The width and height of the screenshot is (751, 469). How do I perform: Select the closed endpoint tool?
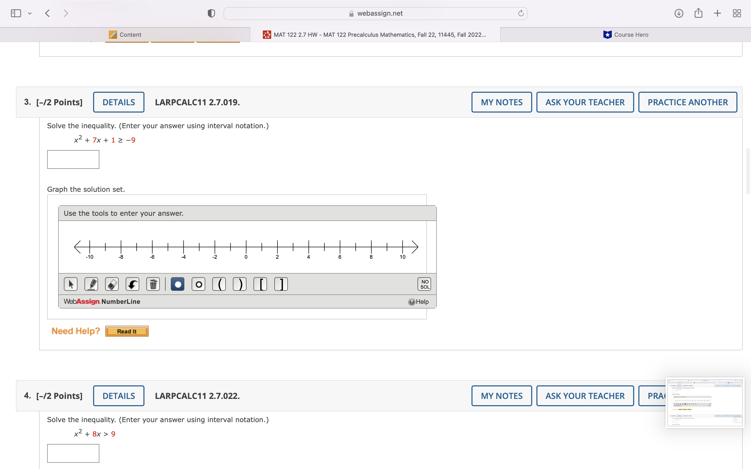click(x=178, y=284)
